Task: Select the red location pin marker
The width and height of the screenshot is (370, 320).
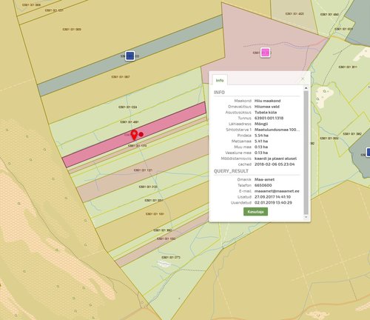Action: click(134, 135)
